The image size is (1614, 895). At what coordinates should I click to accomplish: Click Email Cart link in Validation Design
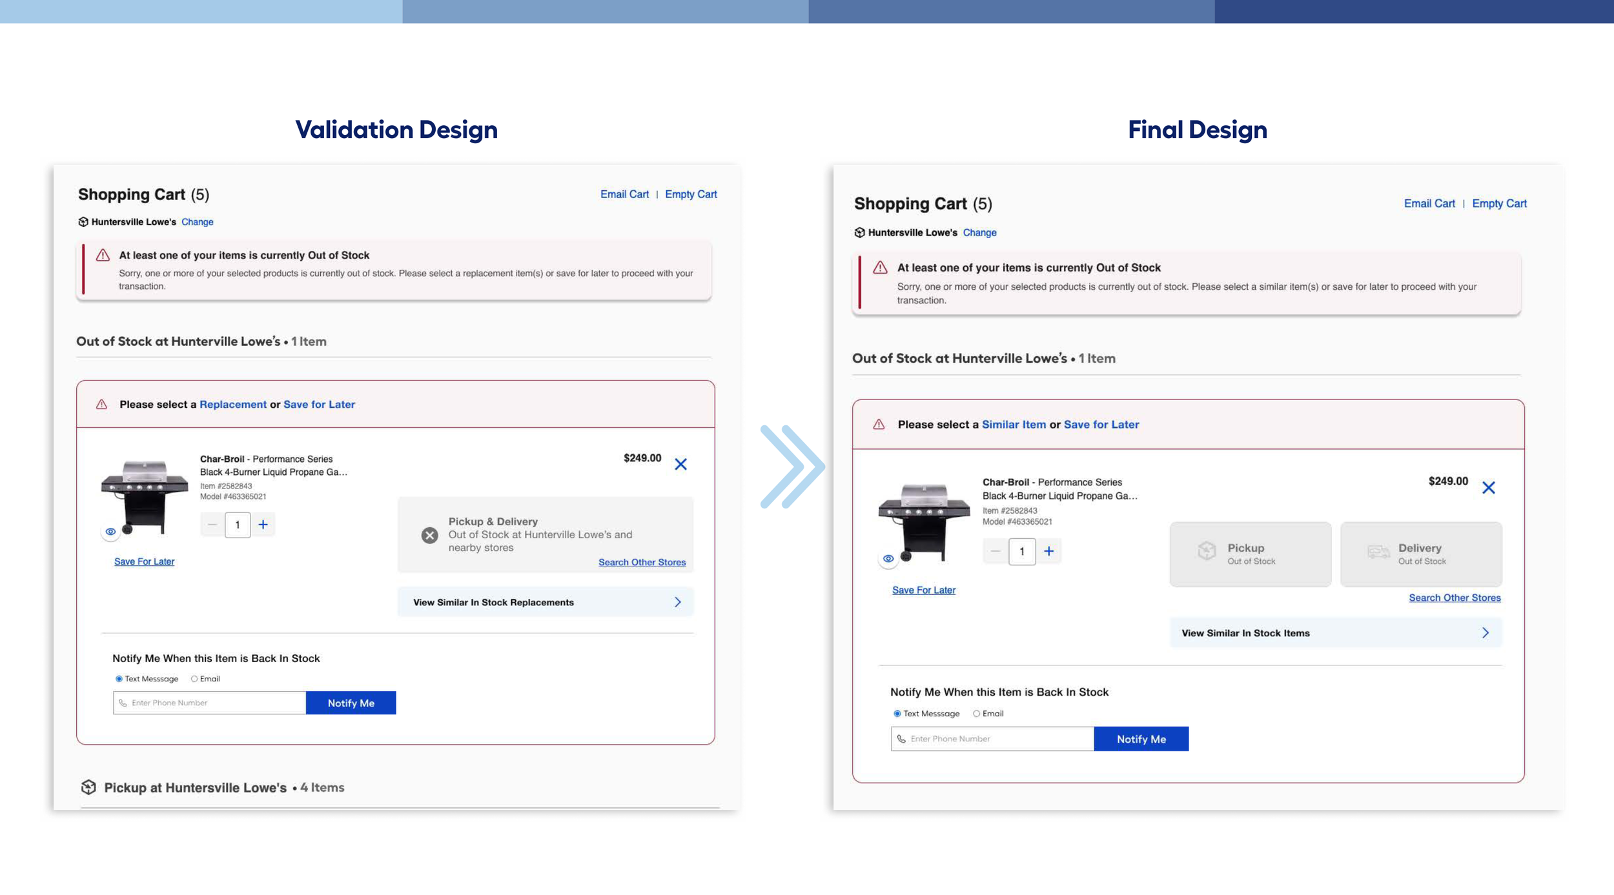point(624,194)
